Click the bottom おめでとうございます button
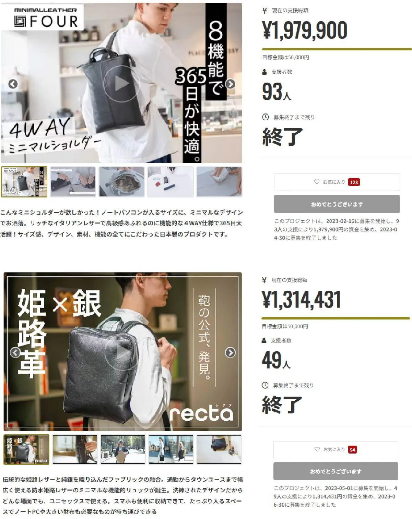The image size is (412, 519). point(336,471)
